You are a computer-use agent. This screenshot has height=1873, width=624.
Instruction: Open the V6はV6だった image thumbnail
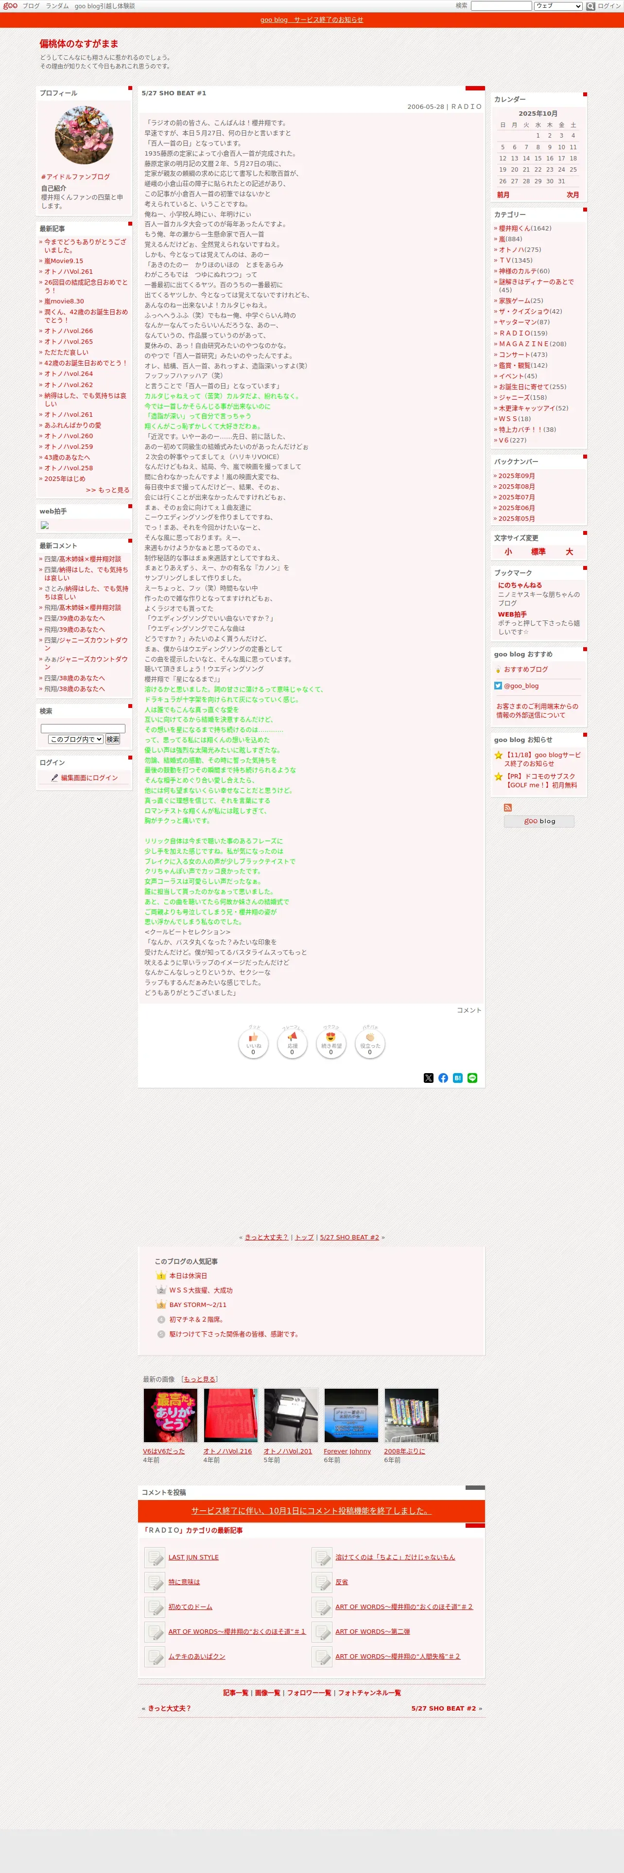[x=170, y=1415]
